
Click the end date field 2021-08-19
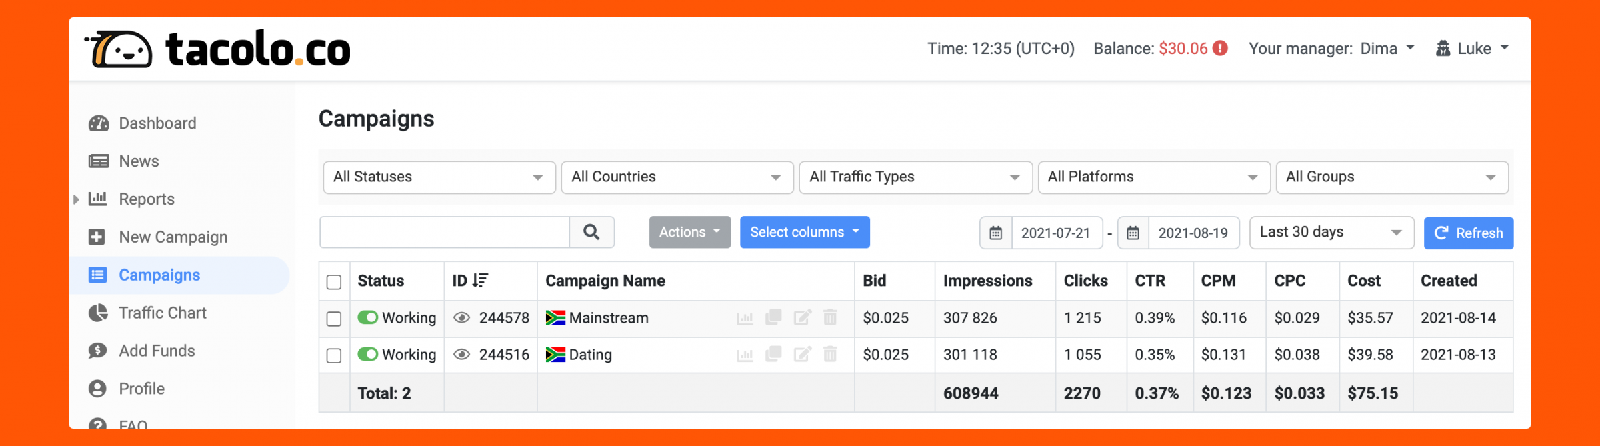coord(1193,233)
